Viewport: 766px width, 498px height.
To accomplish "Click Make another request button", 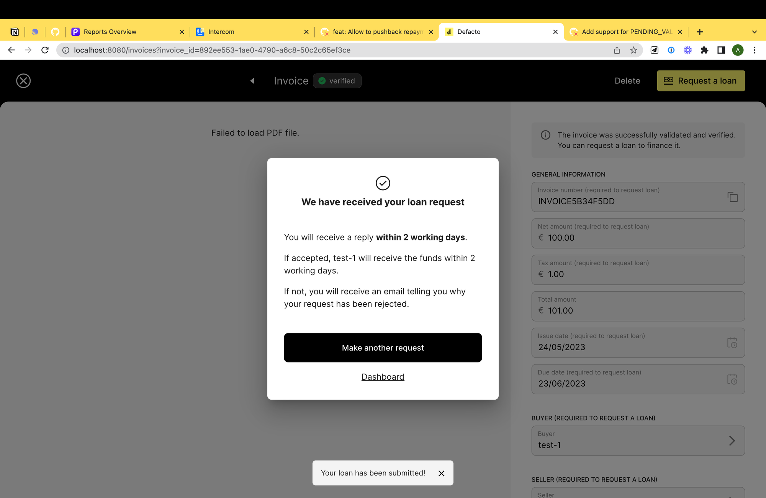I will [x=383, y=348].
